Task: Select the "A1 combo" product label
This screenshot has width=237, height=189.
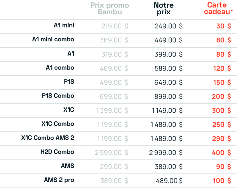Action: tap(60, 68)
